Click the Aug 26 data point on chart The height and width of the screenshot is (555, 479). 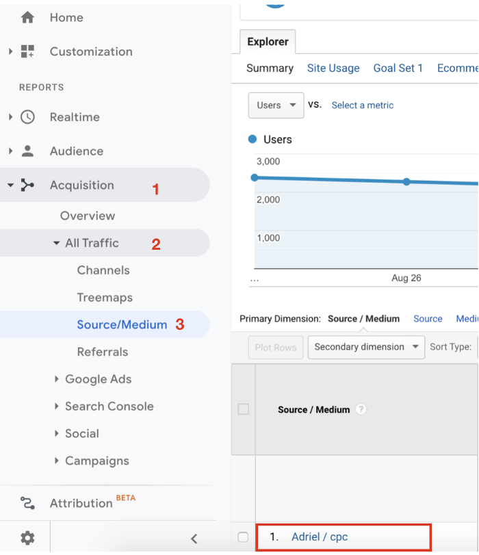point(406,182)
